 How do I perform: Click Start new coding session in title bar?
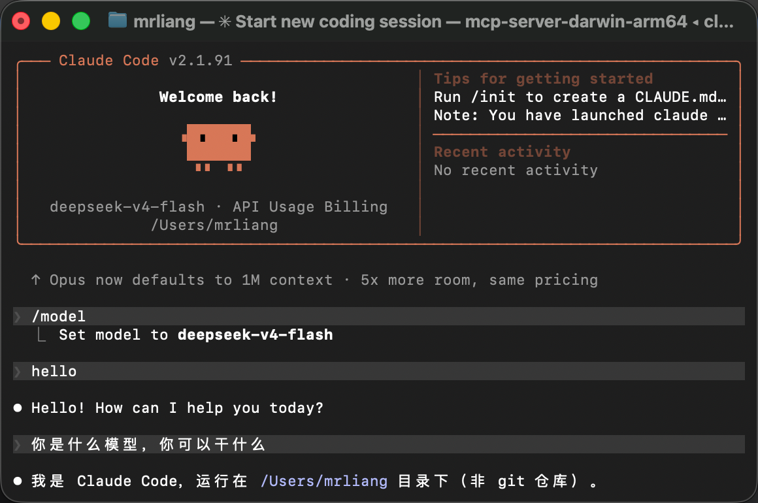338,22
